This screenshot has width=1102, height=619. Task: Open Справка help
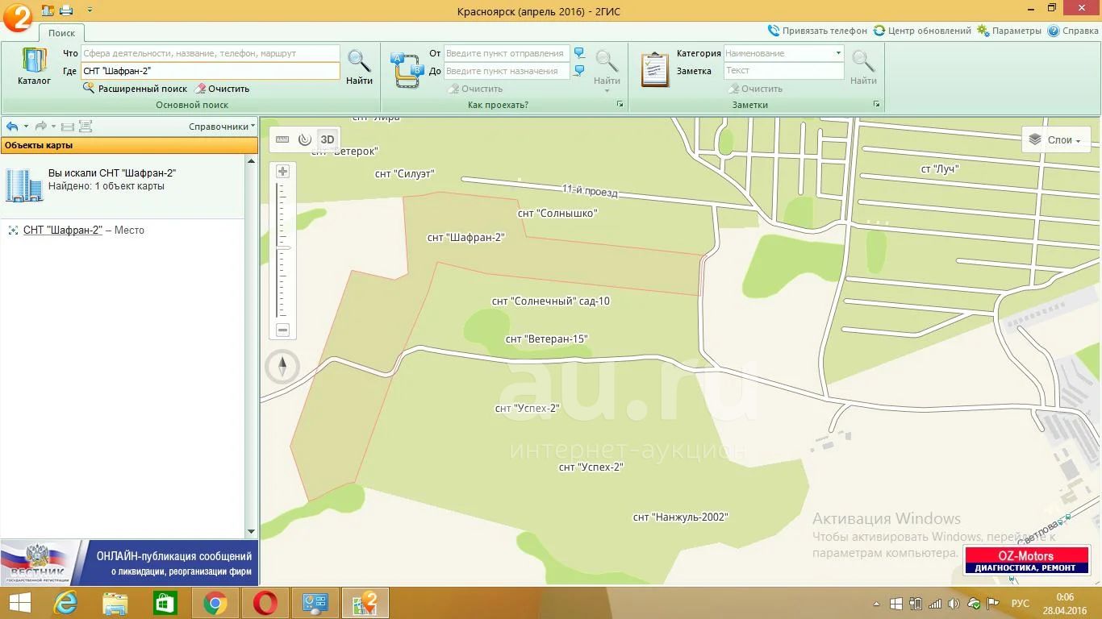pos(1073,31)
